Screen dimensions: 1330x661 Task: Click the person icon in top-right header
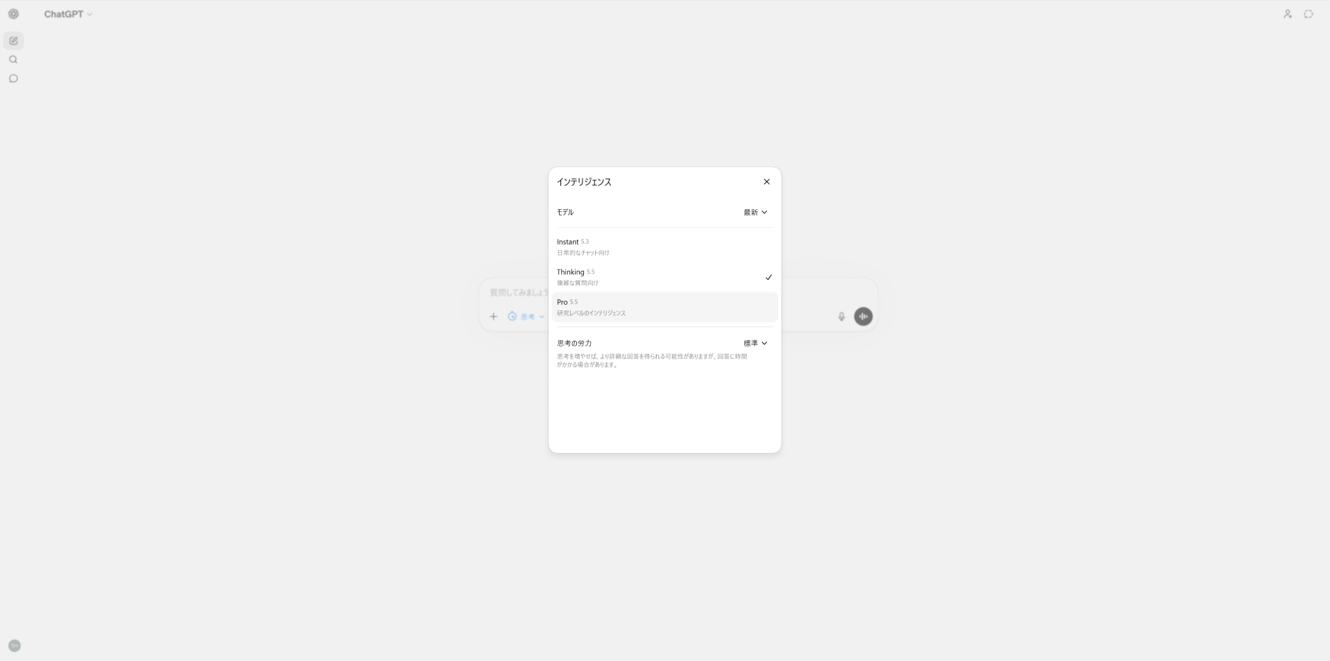[x=1287, y=14]
